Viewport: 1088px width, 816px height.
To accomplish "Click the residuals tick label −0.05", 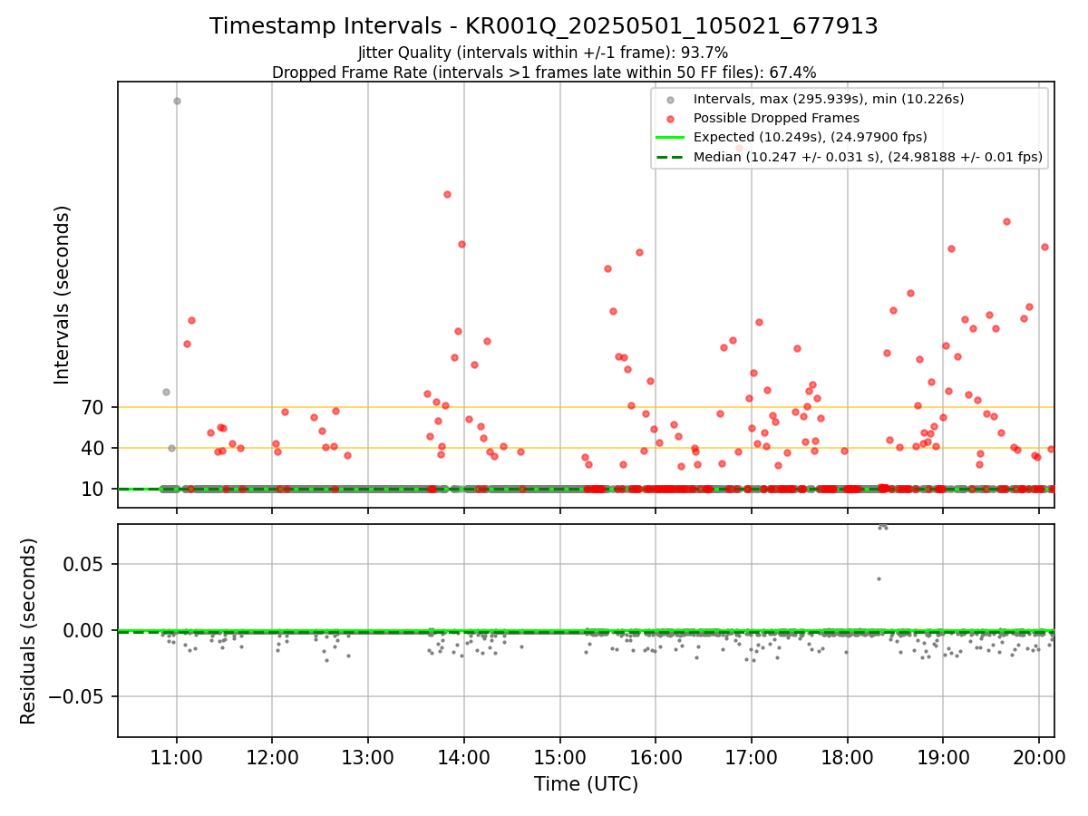I will pyautogui.click(x=74, y=697).
